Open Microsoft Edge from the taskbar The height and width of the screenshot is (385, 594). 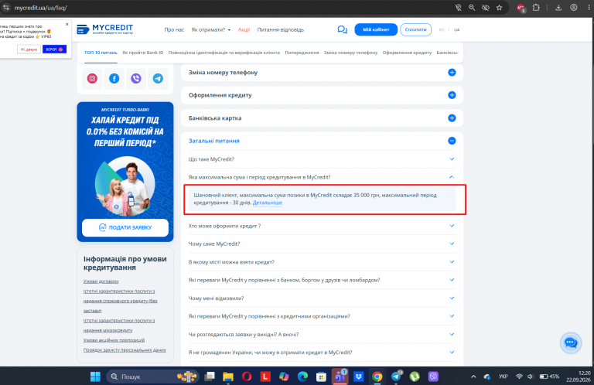coord(302,376)
